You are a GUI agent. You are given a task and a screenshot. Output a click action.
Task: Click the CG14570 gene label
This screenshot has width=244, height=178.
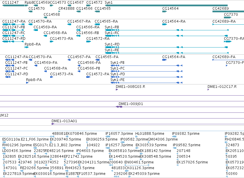pyautogui.click(x=37, y=8)
